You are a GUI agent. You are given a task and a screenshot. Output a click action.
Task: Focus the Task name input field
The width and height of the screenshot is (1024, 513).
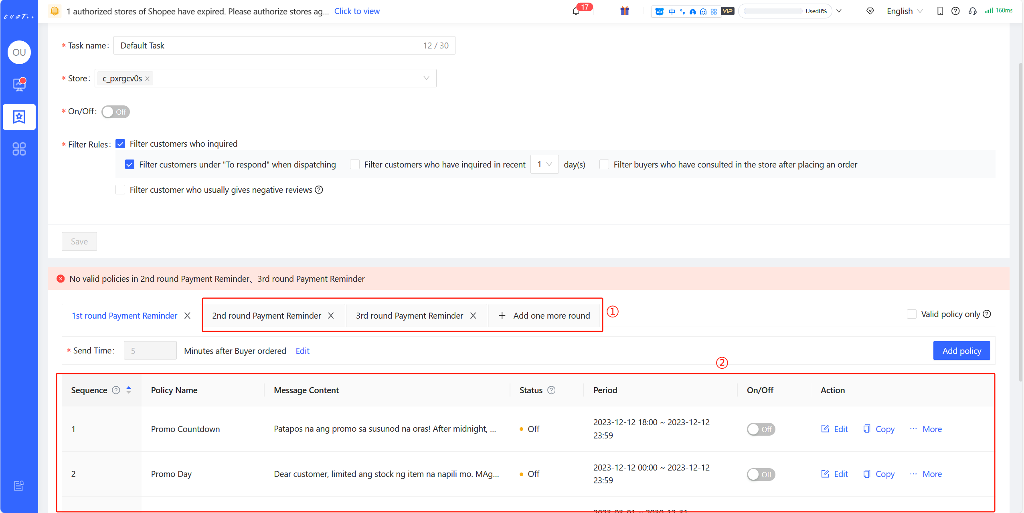(284, 46)
